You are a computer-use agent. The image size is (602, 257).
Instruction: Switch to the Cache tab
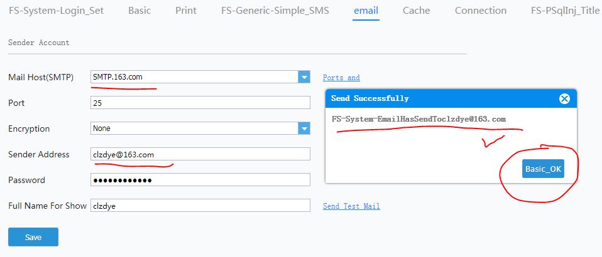(x=417, y=10)
